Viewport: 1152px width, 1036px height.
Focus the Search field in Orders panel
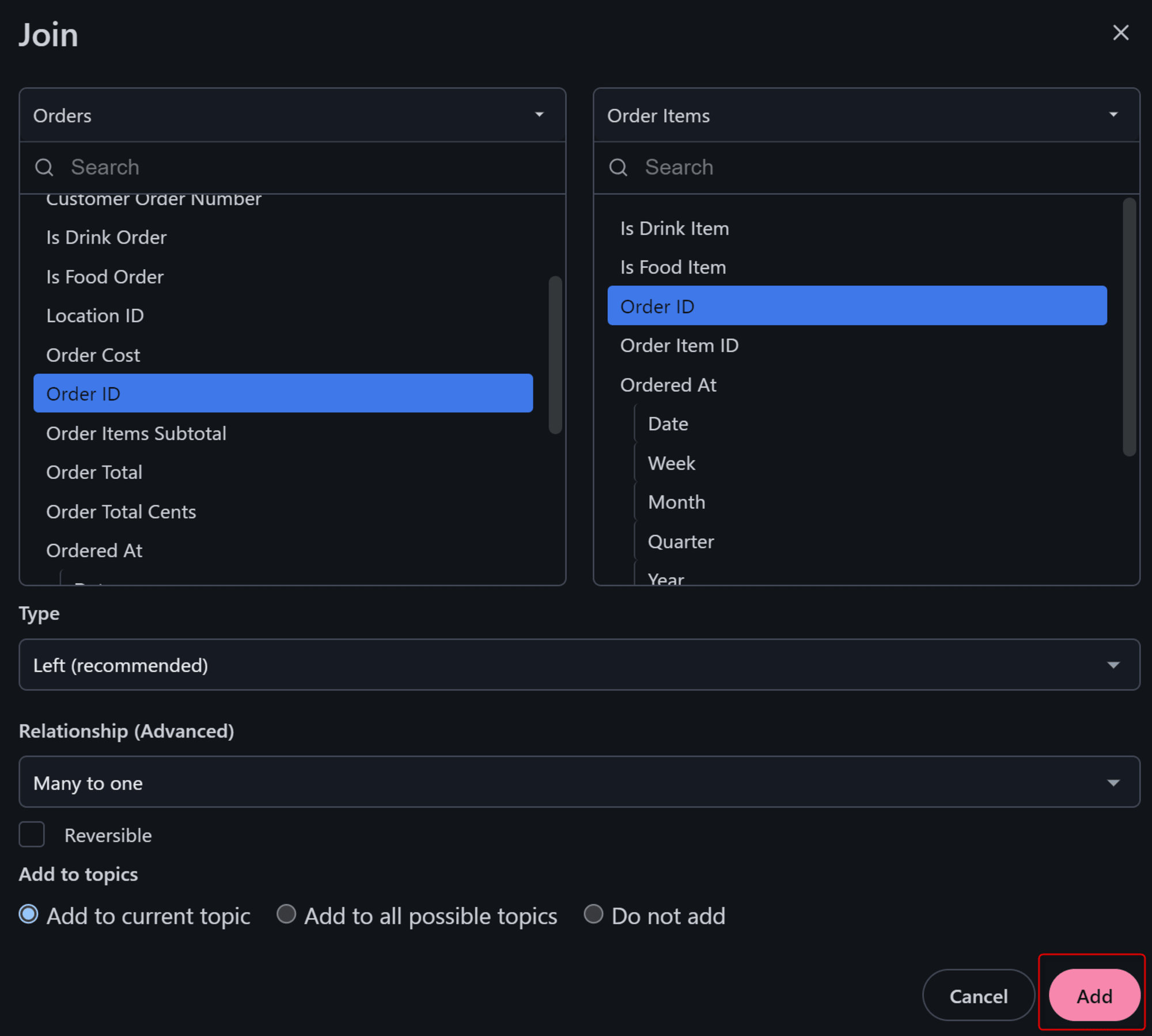tap(292, 168)
